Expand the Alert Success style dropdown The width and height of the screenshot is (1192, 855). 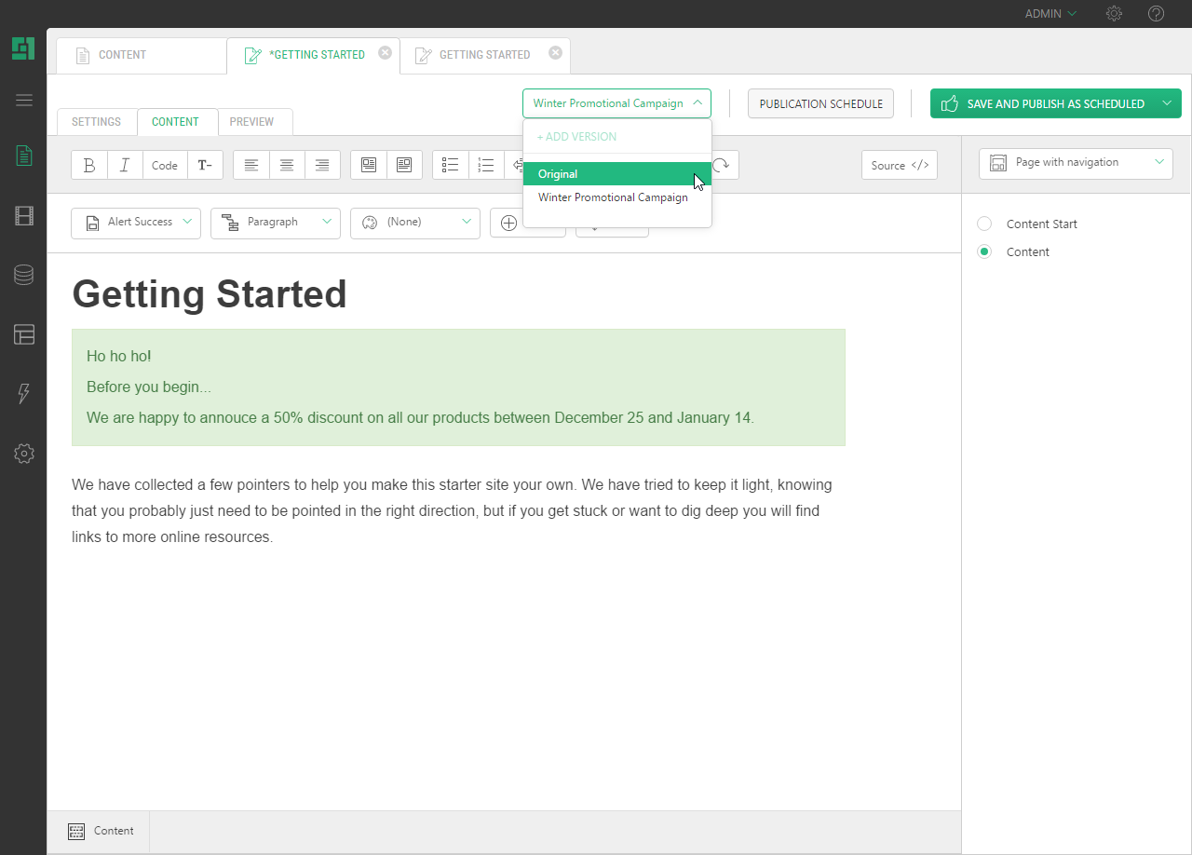[136, 223]
